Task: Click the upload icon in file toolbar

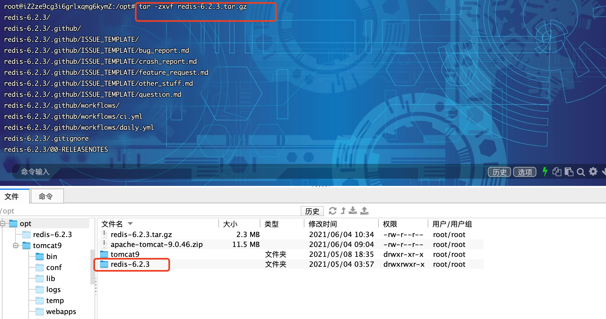Action: click(364, 211)
